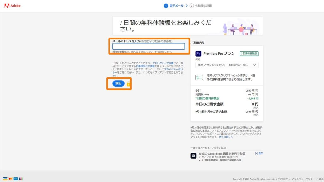Expand the 年間プラン (月々払い) plan dropdown

click(227, 65)
